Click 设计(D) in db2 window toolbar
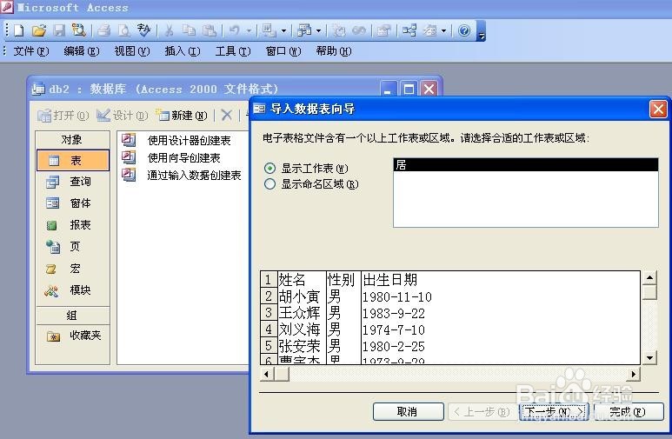The image size is (672, 439). (123, 115)
